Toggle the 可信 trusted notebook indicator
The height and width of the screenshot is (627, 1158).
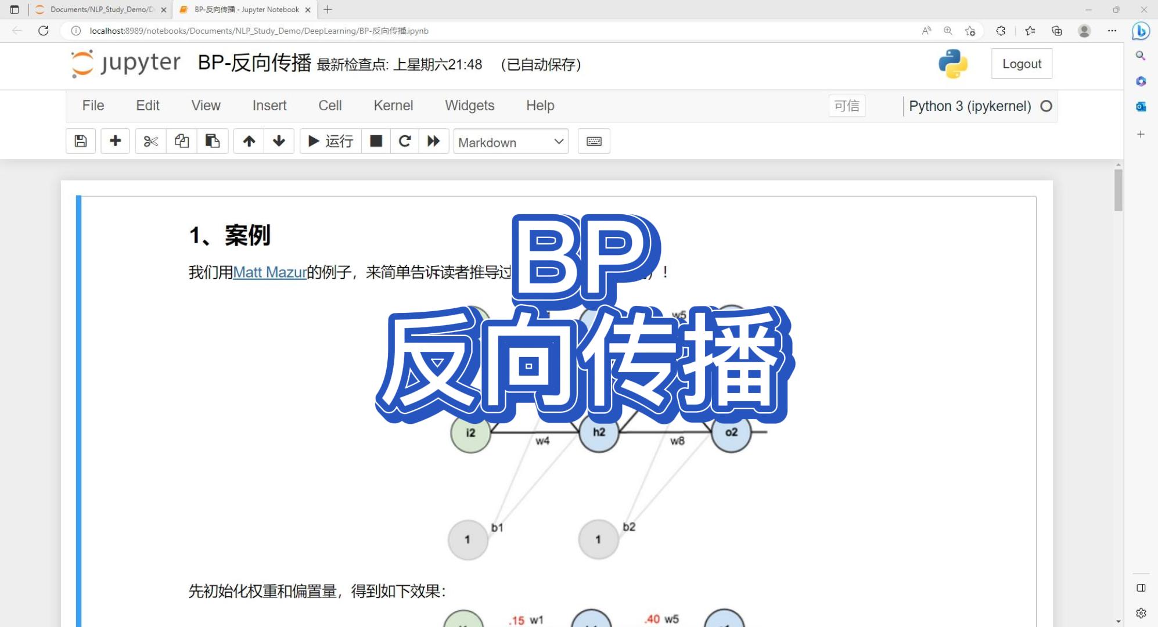pos(846,106)
